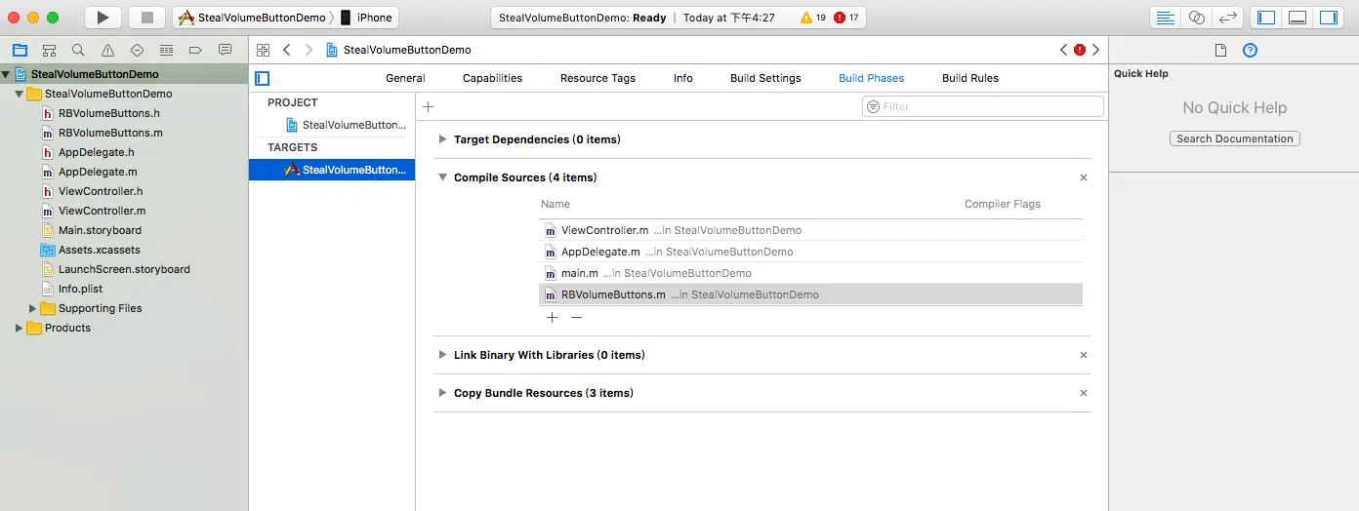Viewport: 1359px width, 511px height.
Task: Toggle the Utilities pane visibility
Action: click(1329, 18)
